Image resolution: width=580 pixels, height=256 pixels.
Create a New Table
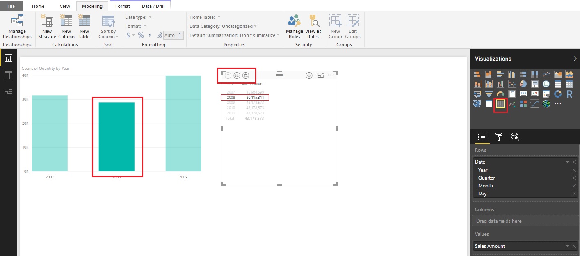pyautogui.click(x=84, y=27)
